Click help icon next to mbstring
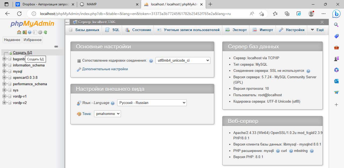The image size is (344, 168). tap(312, 151)
